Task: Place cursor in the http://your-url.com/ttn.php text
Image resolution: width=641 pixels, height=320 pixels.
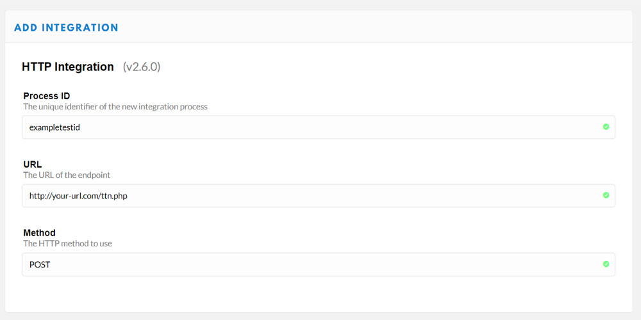Action: pyautogui.click(x=78, y=196)
